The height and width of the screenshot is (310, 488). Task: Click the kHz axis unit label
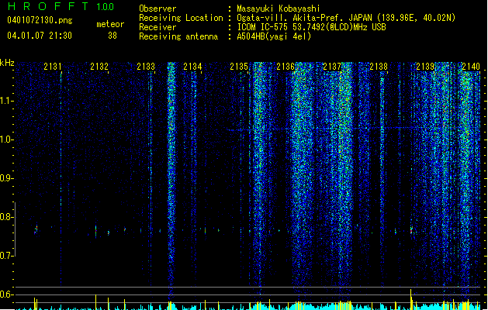coord(7,63)
